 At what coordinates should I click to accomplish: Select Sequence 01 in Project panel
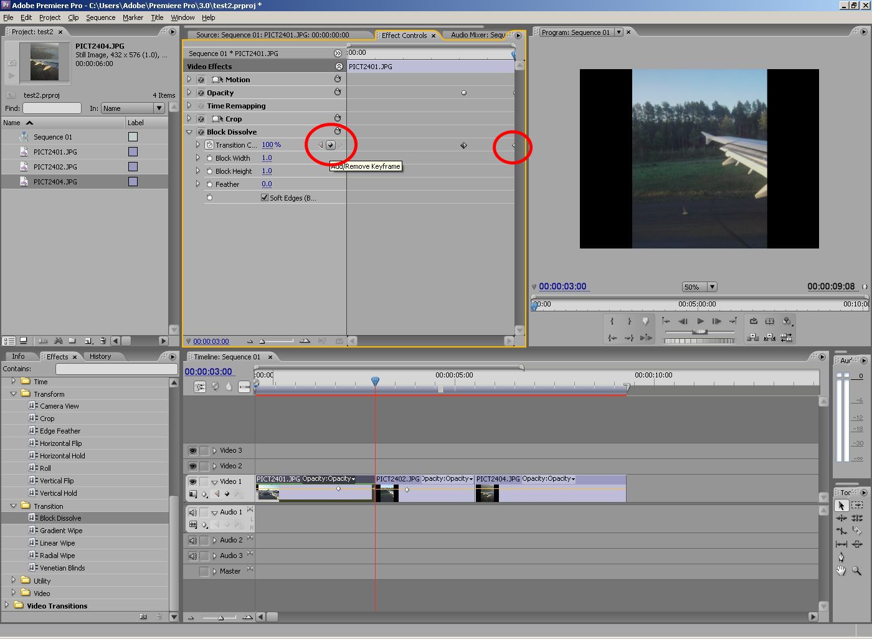53,137
